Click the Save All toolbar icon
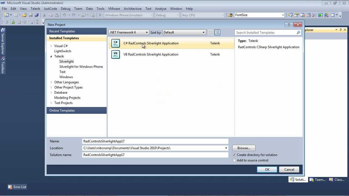 pyautogui.click(x=37, y=15)
